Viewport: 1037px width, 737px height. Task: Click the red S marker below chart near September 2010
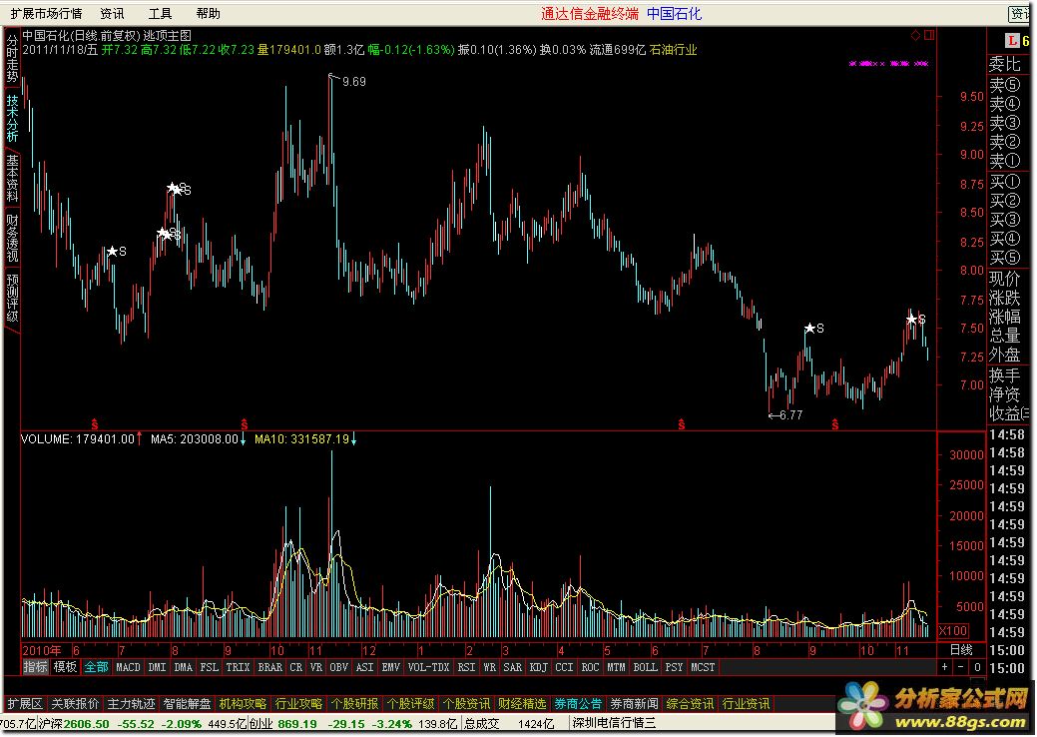coord(245,424)
